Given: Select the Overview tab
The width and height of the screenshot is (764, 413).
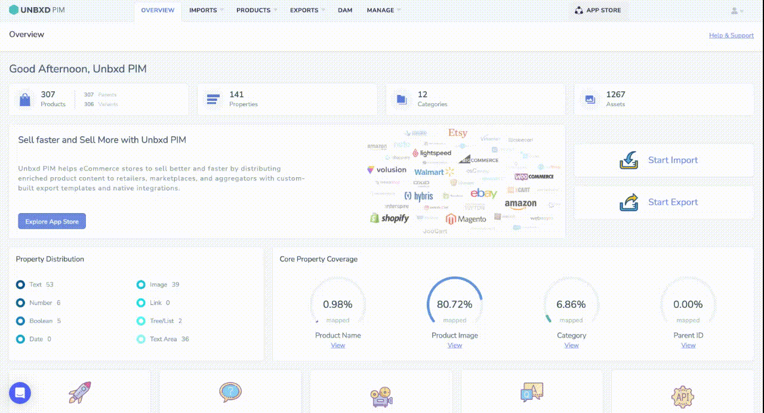Looking at the screenshot, I should click(158, 11).
